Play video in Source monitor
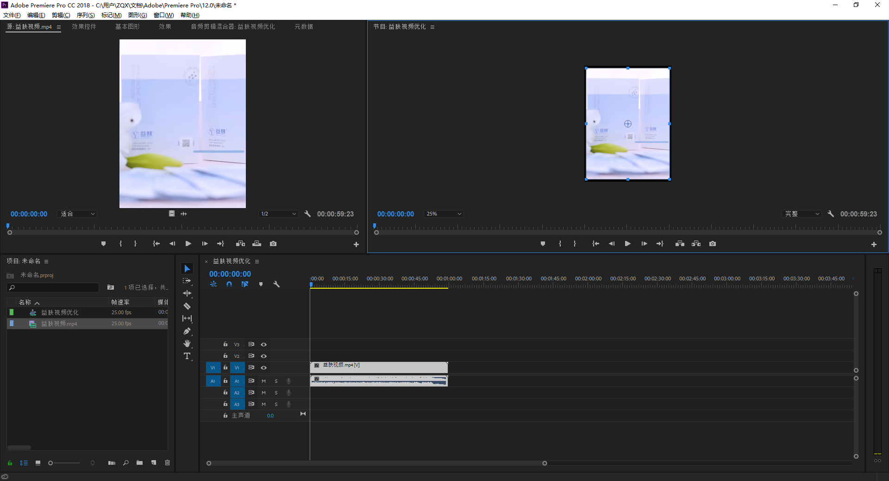889x481 pixels. (188, 244)
